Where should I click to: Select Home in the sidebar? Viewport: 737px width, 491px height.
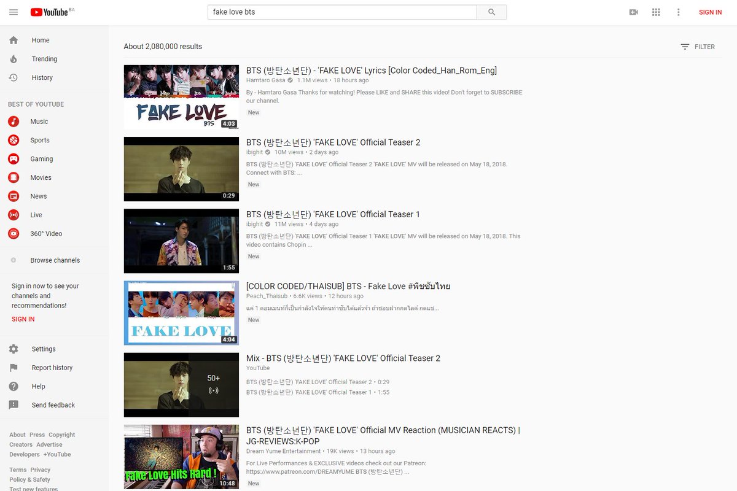41,40
